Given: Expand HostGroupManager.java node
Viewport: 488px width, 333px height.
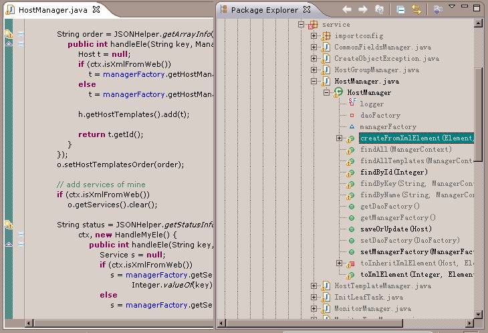Looking at the screenshot, I should tap(314, 70).
